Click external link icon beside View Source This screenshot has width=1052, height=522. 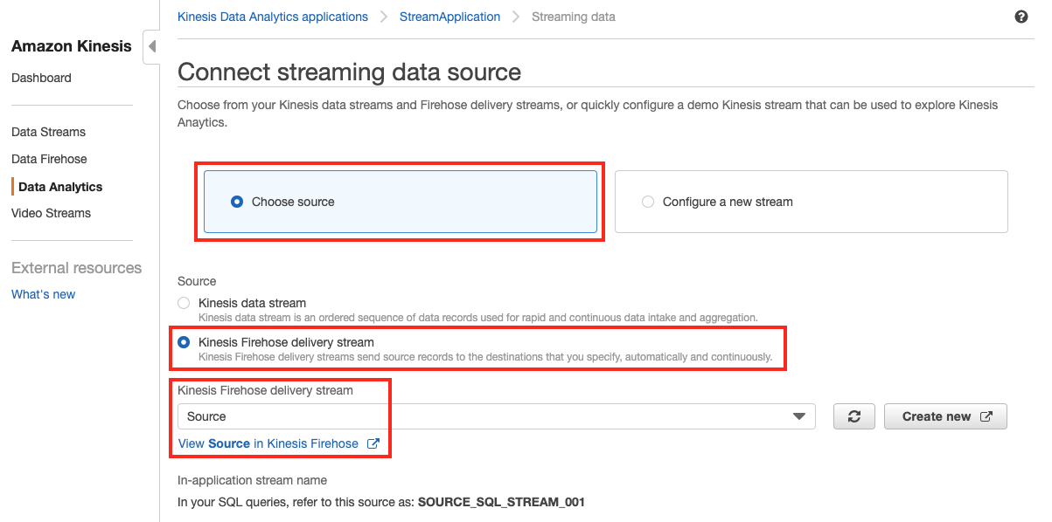[x=373, y=443]
